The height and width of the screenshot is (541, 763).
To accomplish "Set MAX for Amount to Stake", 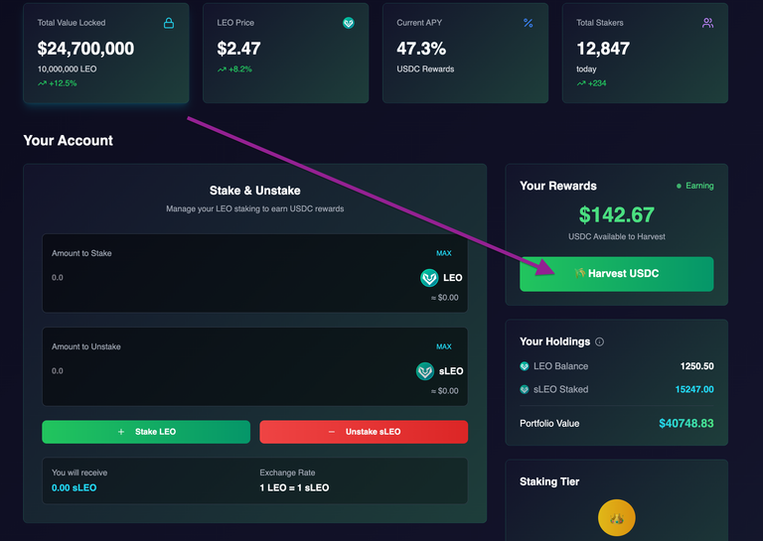I will [444, 253].
